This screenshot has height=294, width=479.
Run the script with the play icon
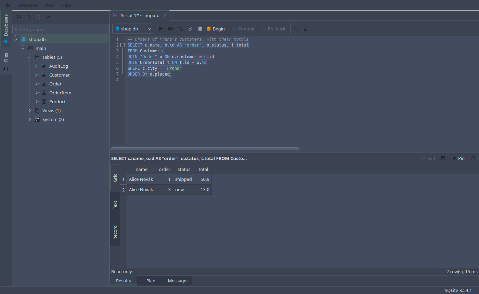[x=161, y=29]
